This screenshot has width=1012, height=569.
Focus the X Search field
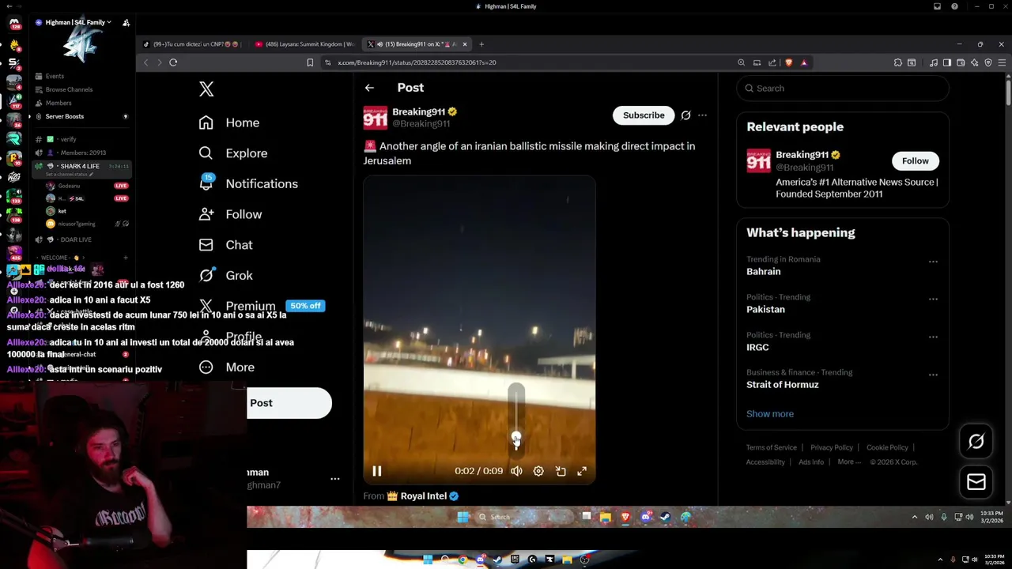click(x=843, y=88)
